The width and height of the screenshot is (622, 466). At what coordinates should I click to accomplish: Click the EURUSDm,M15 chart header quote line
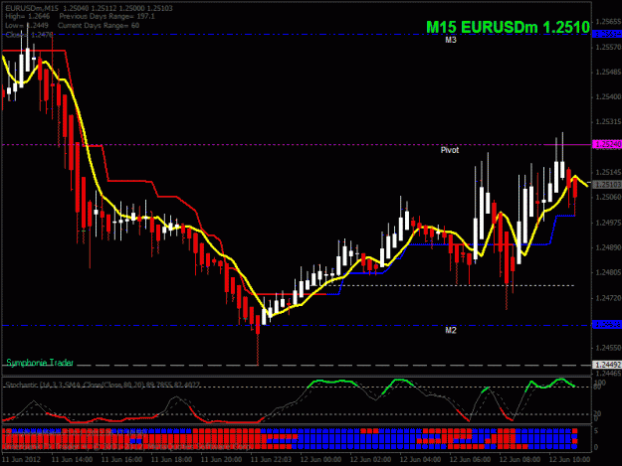(x=89, y=8)
